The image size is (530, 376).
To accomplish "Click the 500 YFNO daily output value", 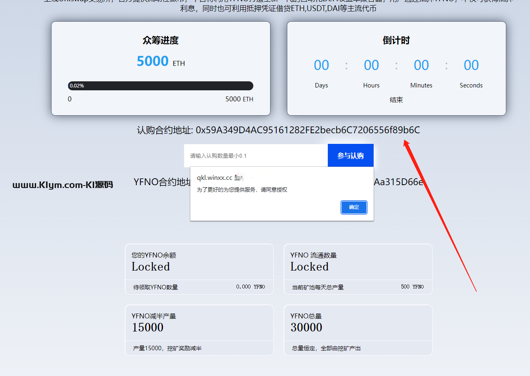I will click(x=413, y=287).
